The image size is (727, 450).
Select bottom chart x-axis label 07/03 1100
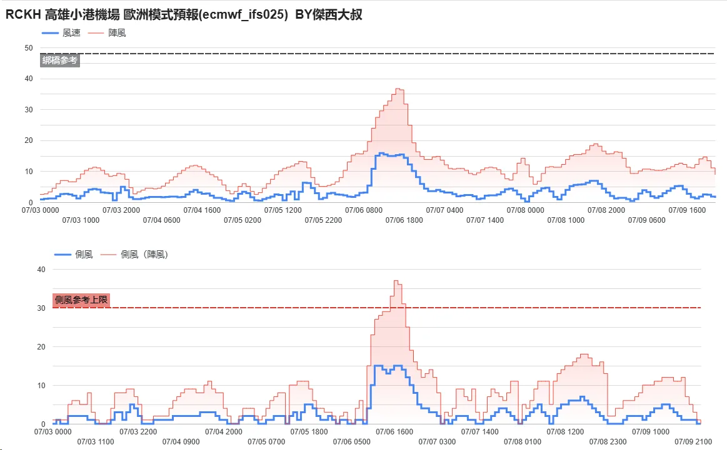click(x=96, y=442)
